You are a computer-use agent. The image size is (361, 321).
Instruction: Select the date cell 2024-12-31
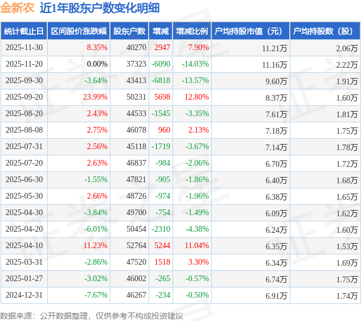24,295
